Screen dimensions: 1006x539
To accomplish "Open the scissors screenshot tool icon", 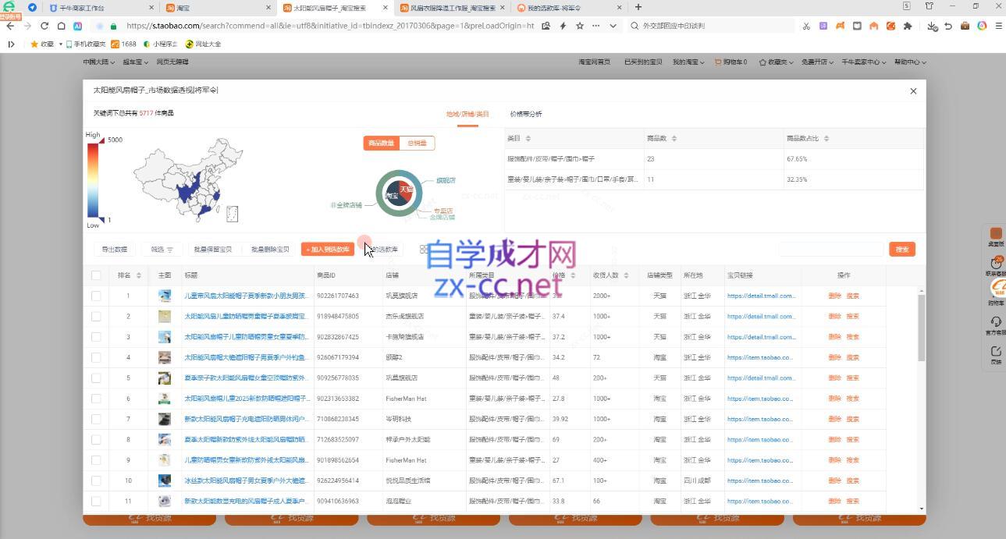I will [806, 26].
